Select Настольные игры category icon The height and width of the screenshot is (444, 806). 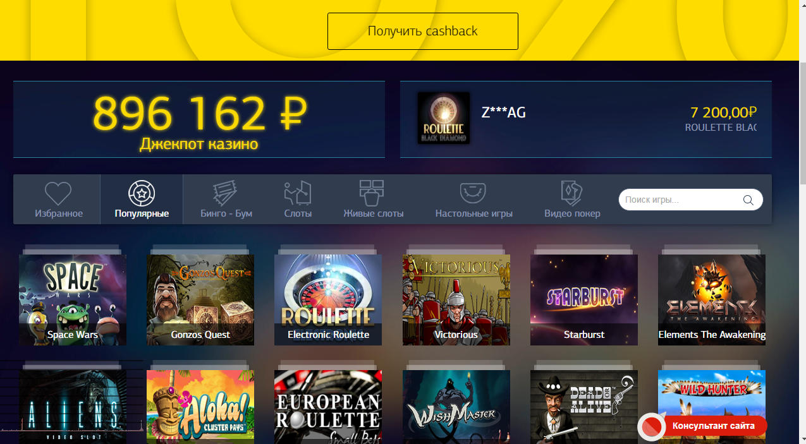click(473, 192)
